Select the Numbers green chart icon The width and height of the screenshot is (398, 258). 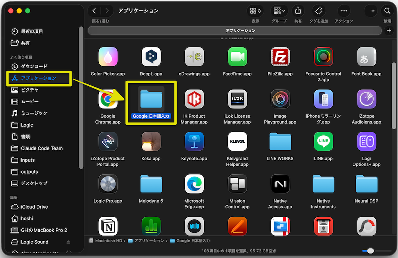point(151,226)
